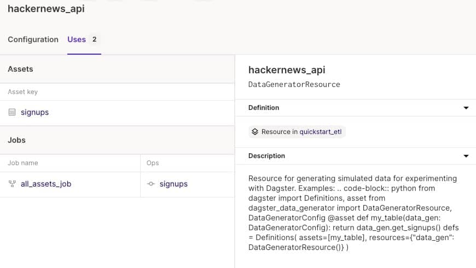Viewport: 476px width, 268px height.
Task: Click the Assets section header
Action: coord(20,69)
